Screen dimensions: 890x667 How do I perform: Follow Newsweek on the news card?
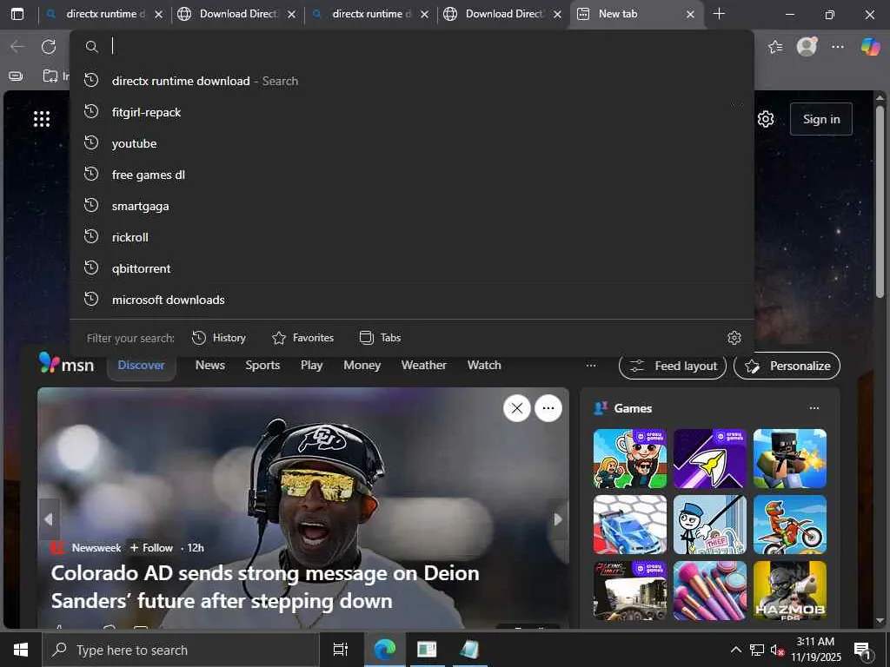pos(151,548)
